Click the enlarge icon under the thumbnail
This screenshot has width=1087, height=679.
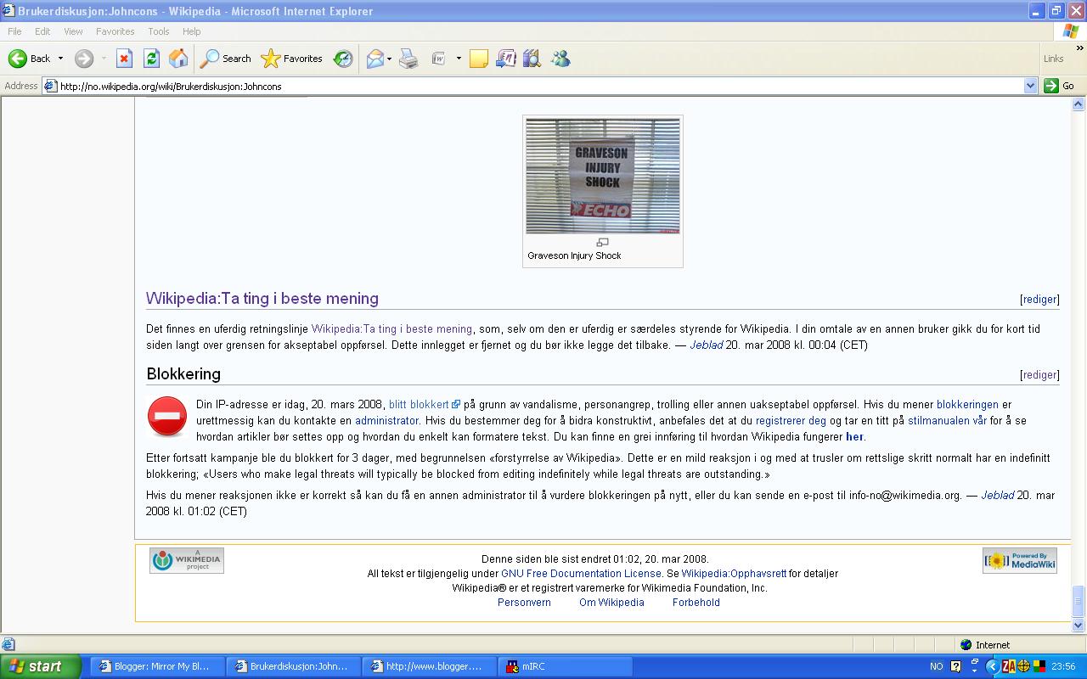tap(603, 243)
